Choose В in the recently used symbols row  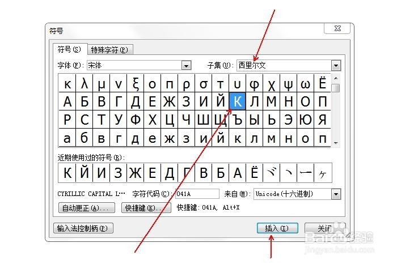tap(203, 173)
